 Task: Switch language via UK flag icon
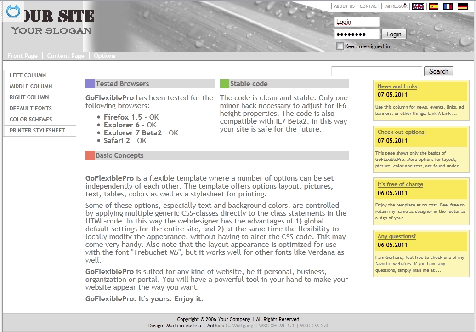[x=418, y=6]
